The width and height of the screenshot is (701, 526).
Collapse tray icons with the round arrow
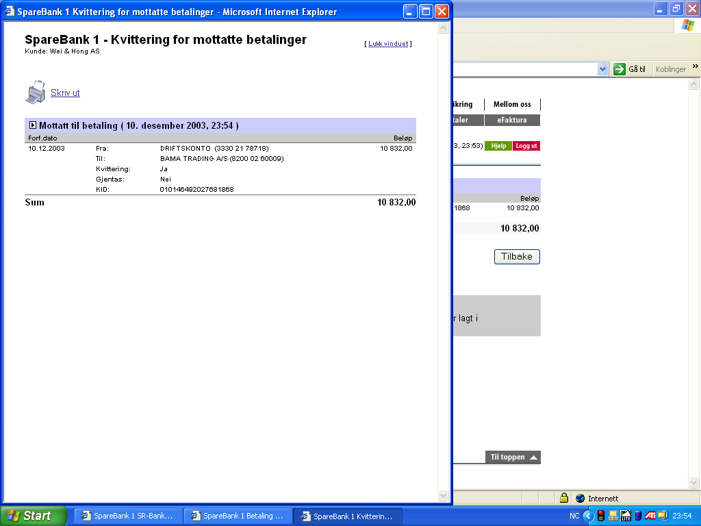pyautogui.click(x=588, y=516)
